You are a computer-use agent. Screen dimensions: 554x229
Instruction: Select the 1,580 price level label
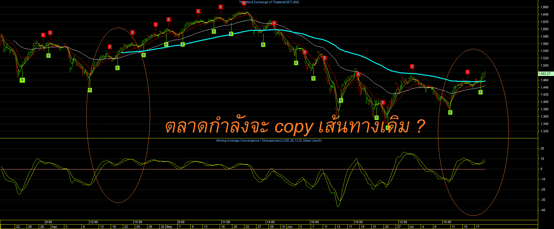[544, 36]
